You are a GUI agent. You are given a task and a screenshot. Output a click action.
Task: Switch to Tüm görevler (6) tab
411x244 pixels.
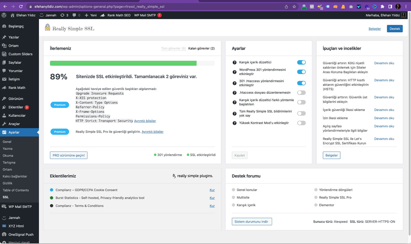pyautogui.click(x=173, y=48)
